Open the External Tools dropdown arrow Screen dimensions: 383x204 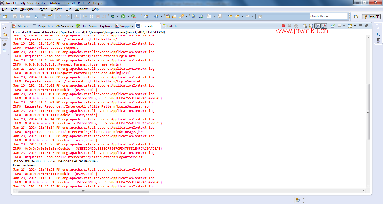tap(139, 16)
